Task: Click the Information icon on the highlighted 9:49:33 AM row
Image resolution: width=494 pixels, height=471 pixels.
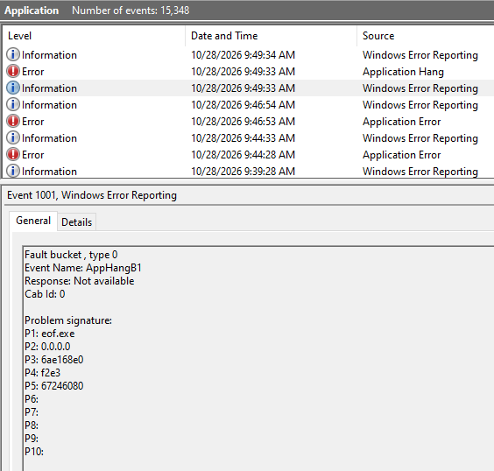Action: tap(13, 88)
